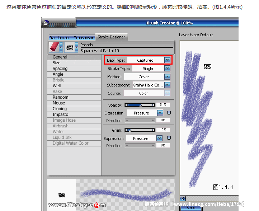Click the Opacity slider track
The width and height of the screenshot is (259, 211).
(140, 105)
